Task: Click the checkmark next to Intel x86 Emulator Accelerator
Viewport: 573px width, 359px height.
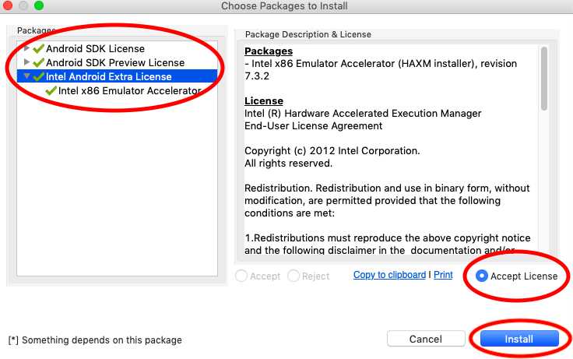Action: point(51,90)
